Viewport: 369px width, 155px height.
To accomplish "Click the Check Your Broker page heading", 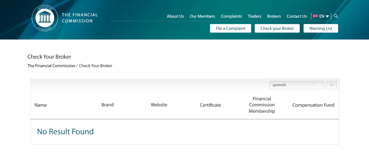I will click(49, 57).
